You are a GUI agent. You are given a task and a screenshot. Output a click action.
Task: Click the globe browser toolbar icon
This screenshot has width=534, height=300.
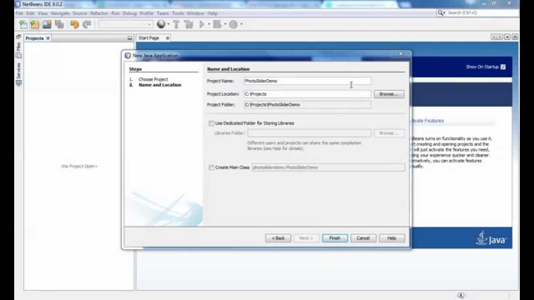pyautogui.click(x=161, y=25)
